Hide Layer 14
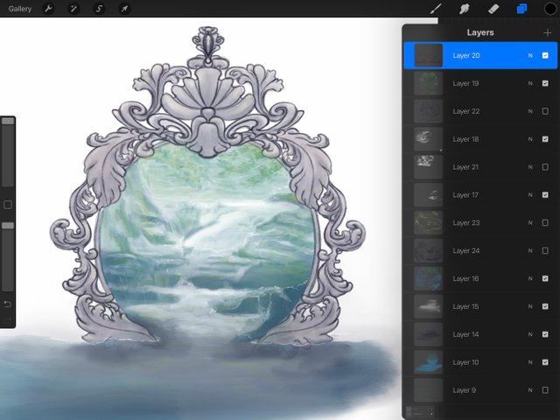The image size is (560, 420). (x=545, y=334)
